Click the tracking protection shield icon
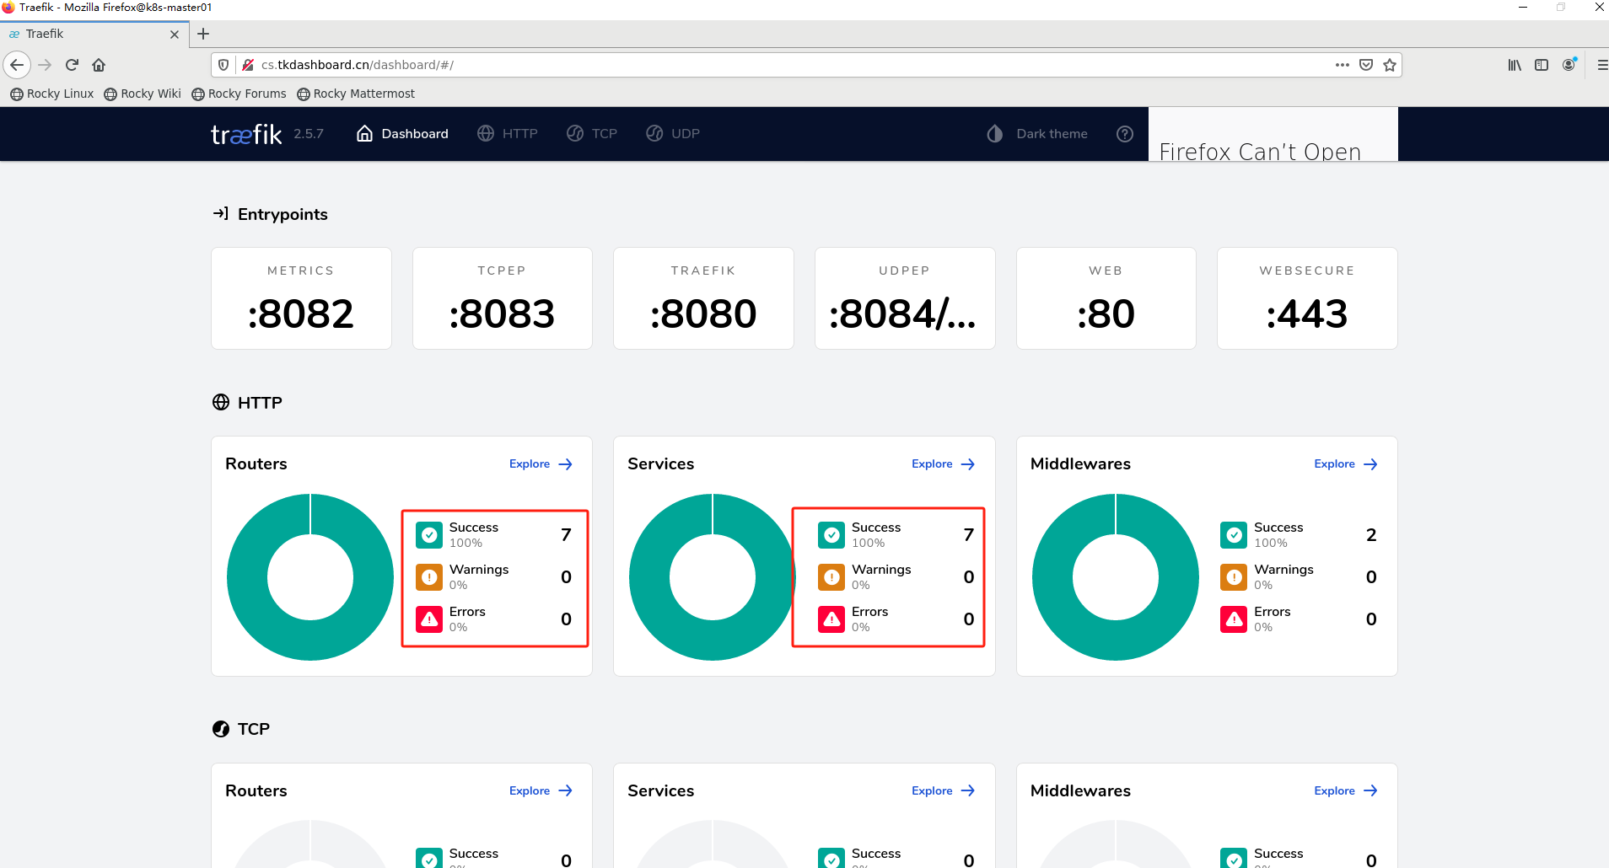Viewport: 1609px width, 868px height. pos(223,65)
